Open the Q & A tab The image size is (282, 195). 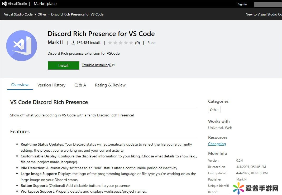tap(80, 85)
